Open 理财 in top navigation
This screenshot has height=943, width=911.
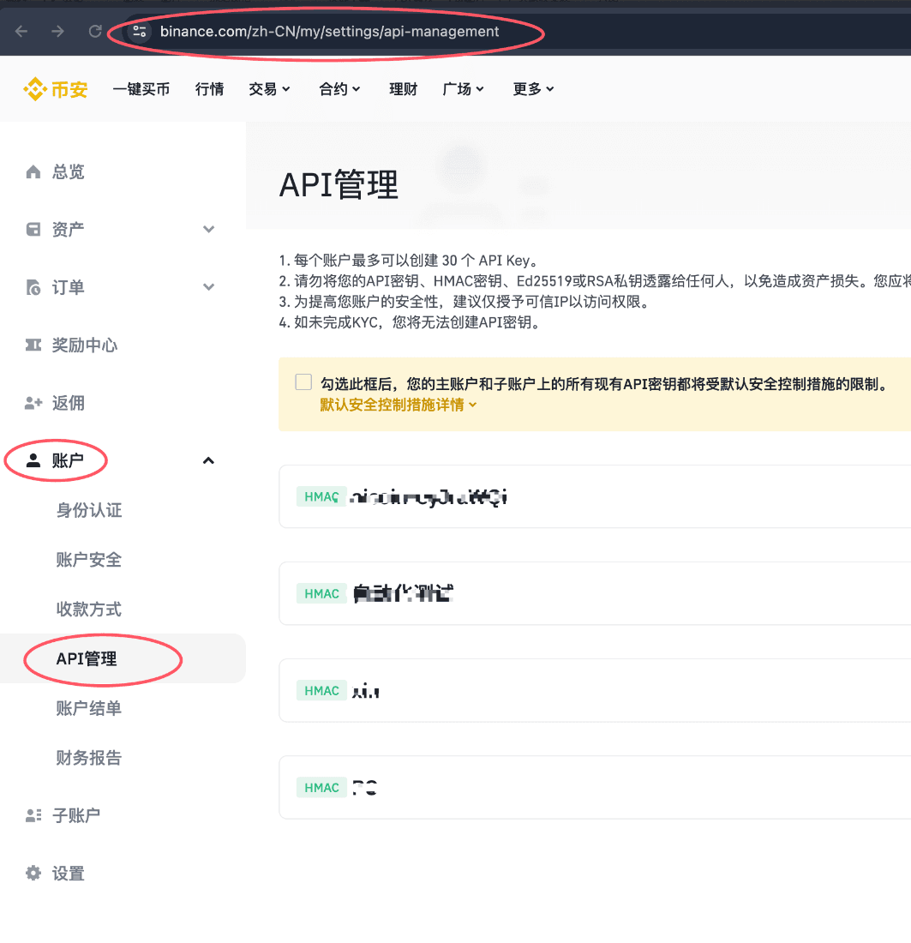[x=403, y=89]
